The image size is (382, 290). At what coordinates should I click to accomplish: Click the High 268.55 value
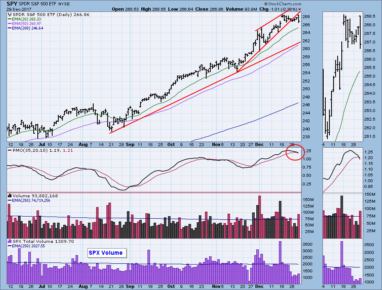154,9
